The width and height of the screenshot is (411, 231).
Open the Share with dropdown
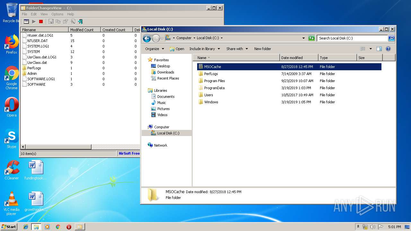click(237, 49)
